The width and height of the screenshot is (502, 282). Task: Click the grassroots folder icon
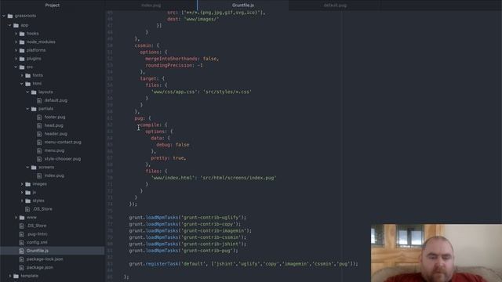[x=10, y=16]
